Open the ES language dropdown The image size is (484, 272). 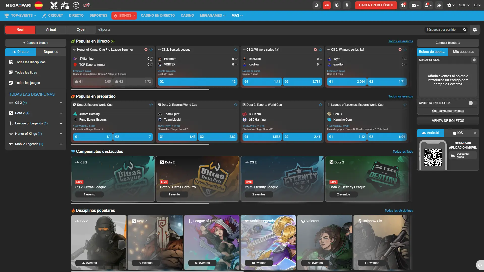click(x=477, y=5)
